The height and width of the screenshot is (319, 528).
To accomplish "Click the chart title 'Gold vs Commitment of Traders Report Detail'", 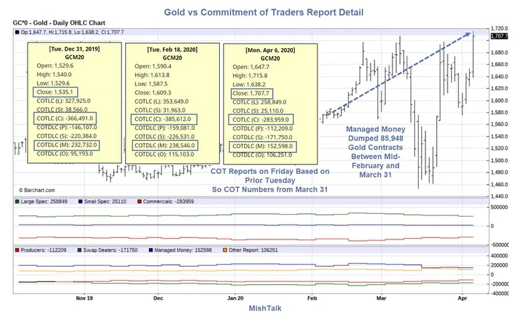I will [263, 13].
